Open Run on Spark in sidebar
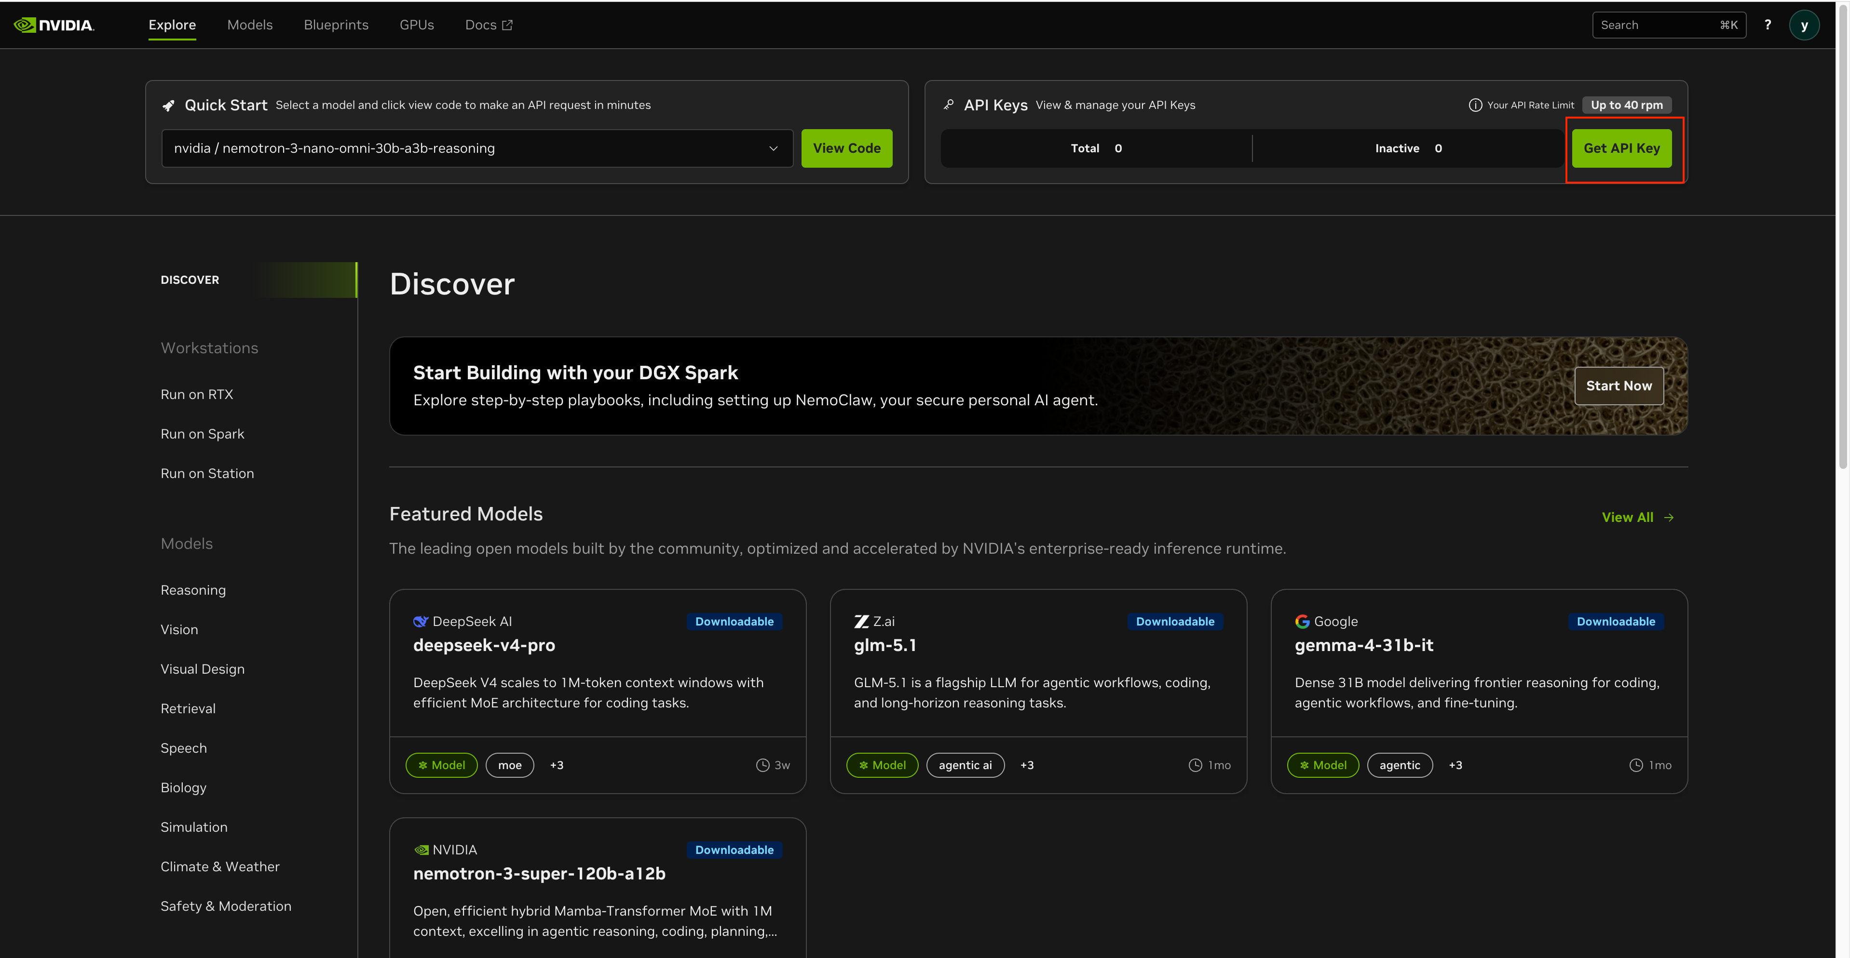 click(x=203, y=434)
